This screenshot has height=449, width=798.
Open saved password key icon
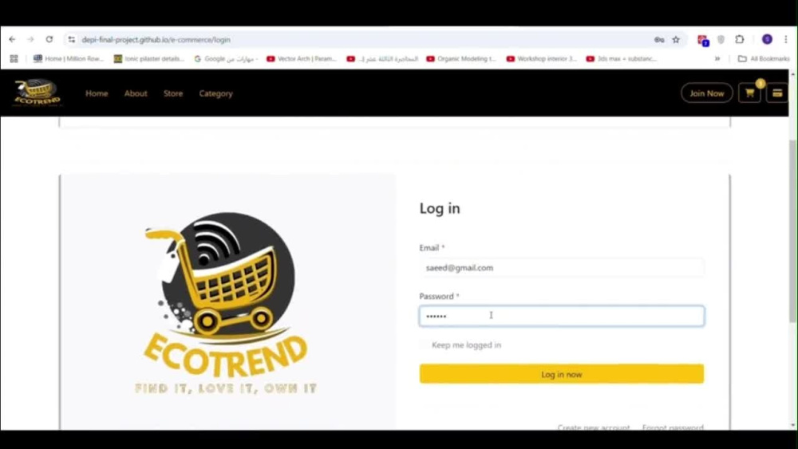pyautogui.click(x=659, y=40)
